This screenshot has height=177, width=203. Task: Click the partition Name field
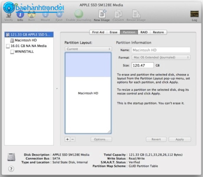pos(161,50)
